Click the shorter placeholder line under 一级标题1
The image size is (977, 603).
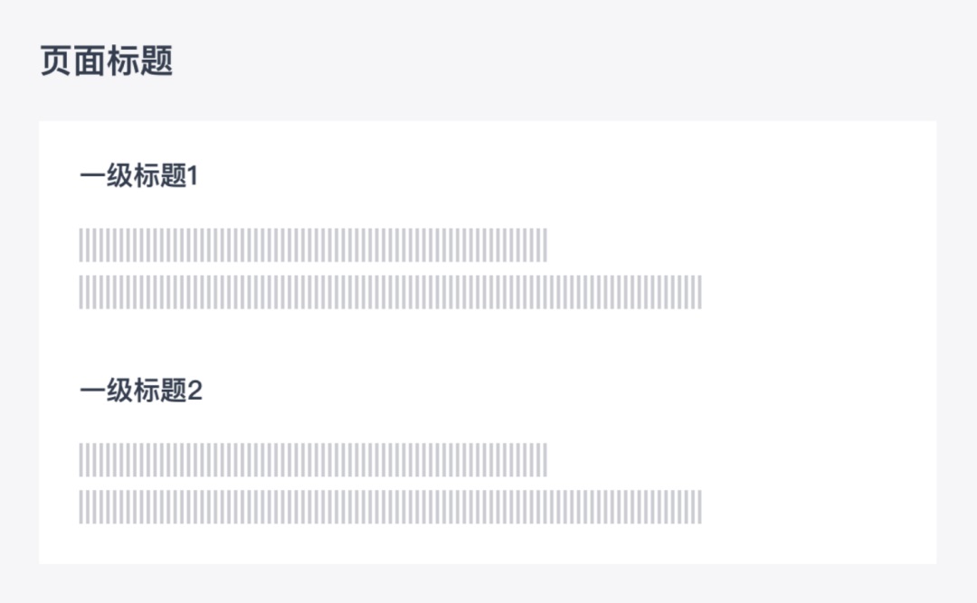tap(313, 245)
